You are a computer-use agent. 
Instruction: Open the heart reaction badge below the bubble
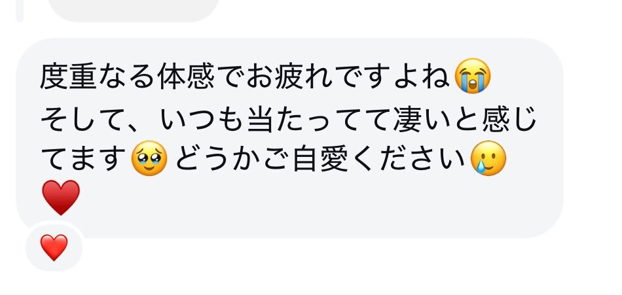click(x=54, y=247)
